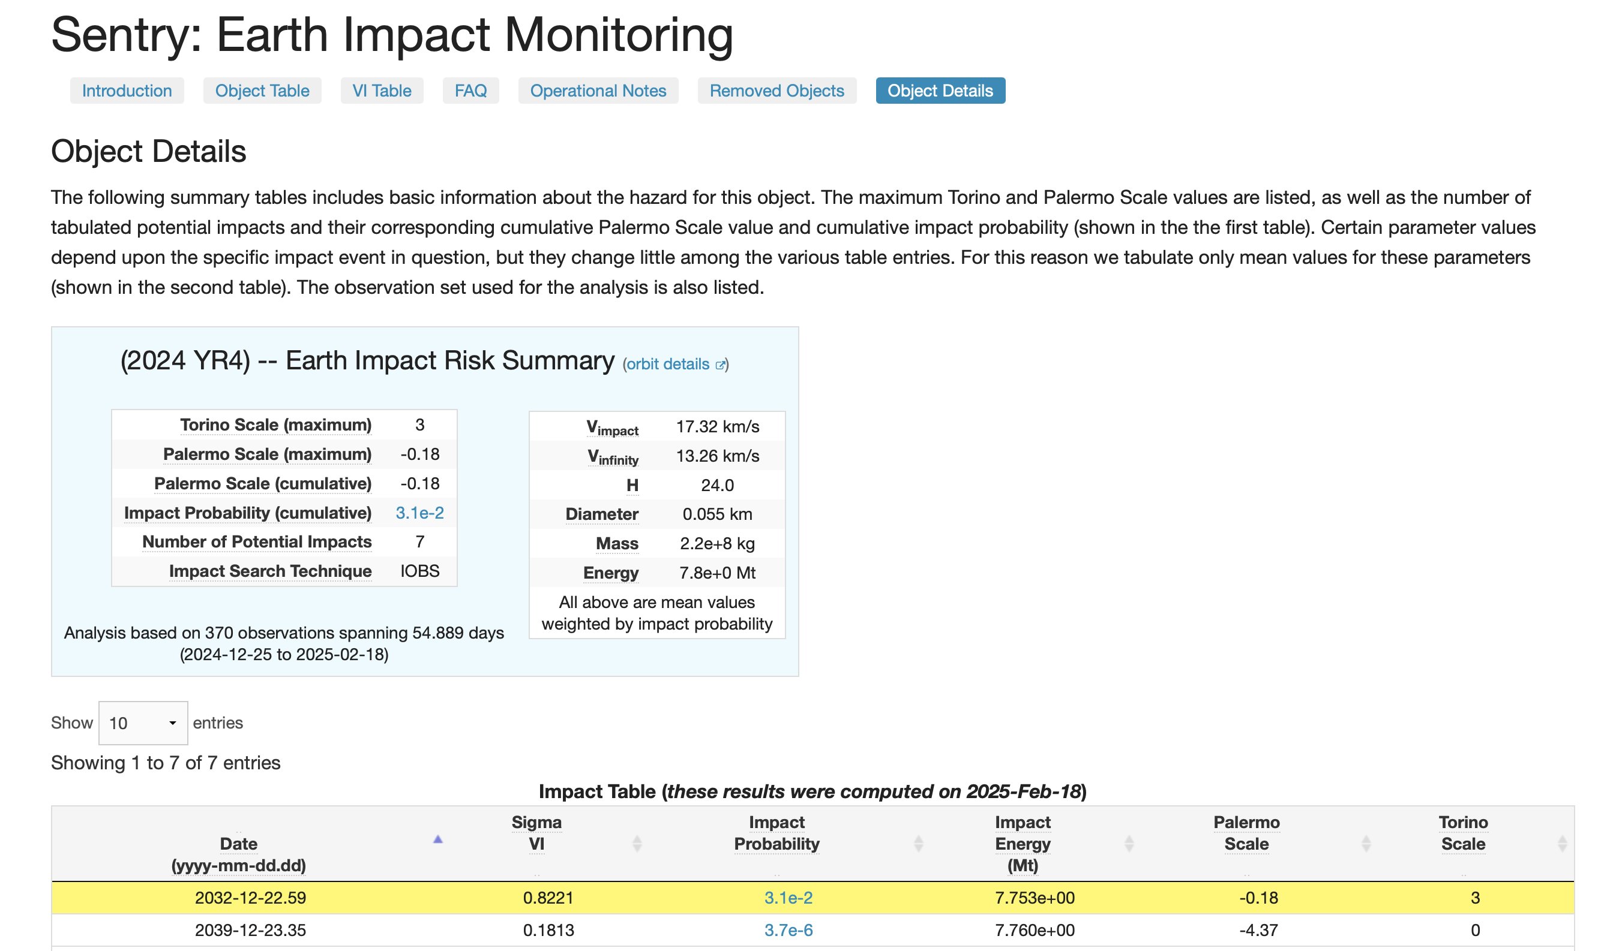1619x951 pixels.
Task: Sort by Palermo Scale column arrows
Action: (x=1366, y=843)
